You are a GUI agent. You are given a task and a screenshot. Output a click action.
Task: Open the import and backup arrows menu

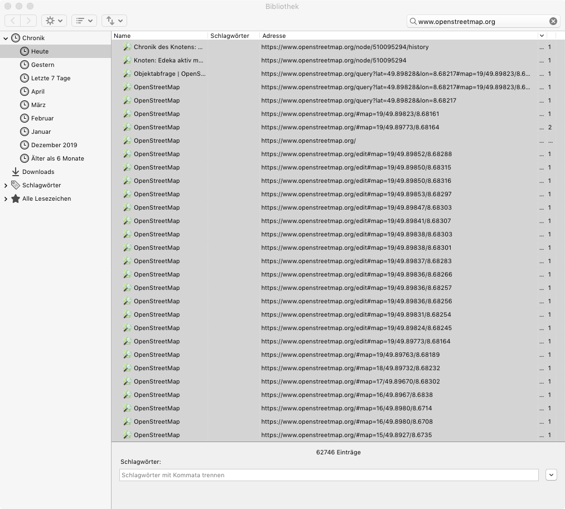point(114,21)
